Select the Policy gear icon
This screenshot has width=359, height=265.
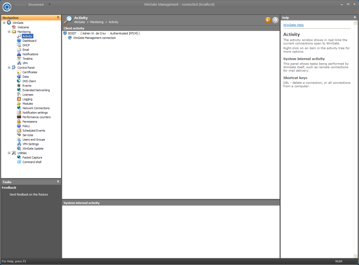(x=19, y=126)
